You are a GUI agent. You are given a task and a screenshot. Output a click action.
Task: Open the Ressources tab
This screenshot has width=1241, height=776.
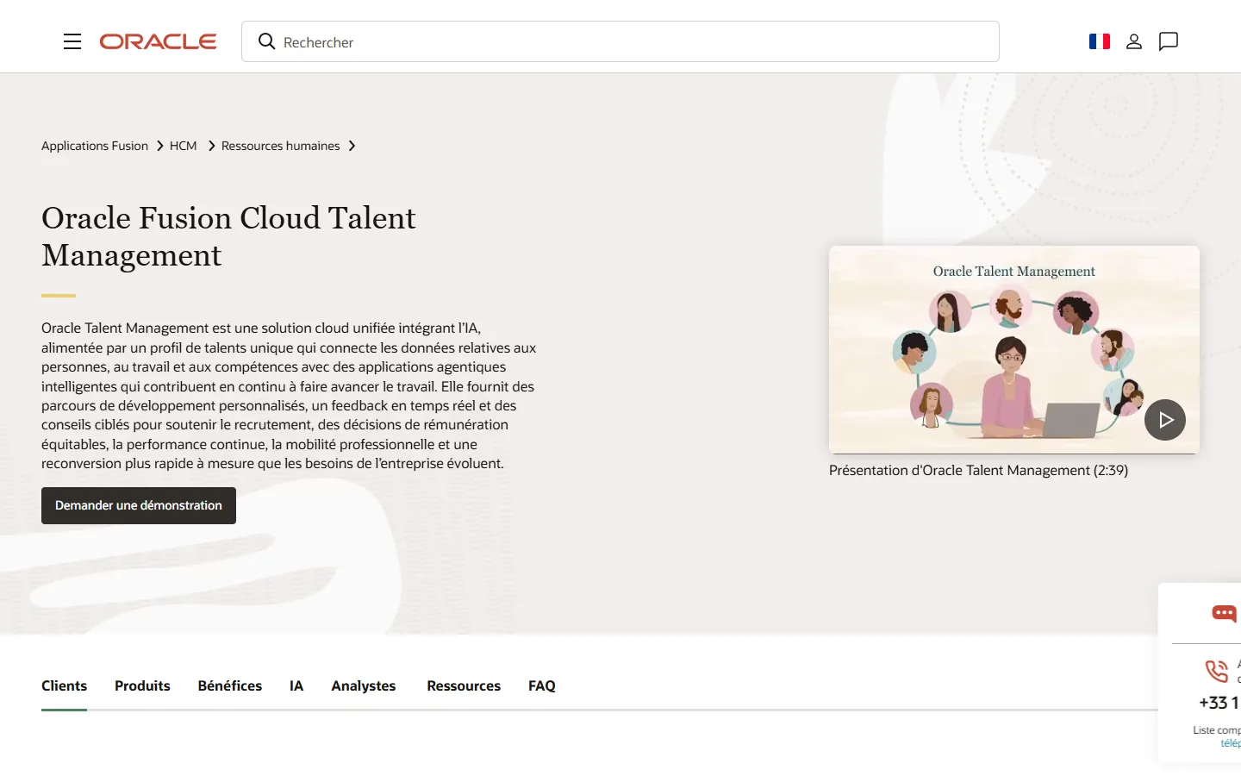tap(464, 685)
